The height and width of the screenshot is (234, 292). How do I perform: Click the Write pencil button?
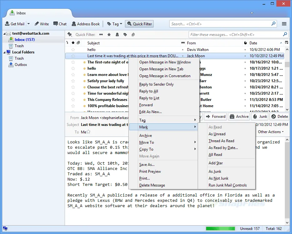42,24
